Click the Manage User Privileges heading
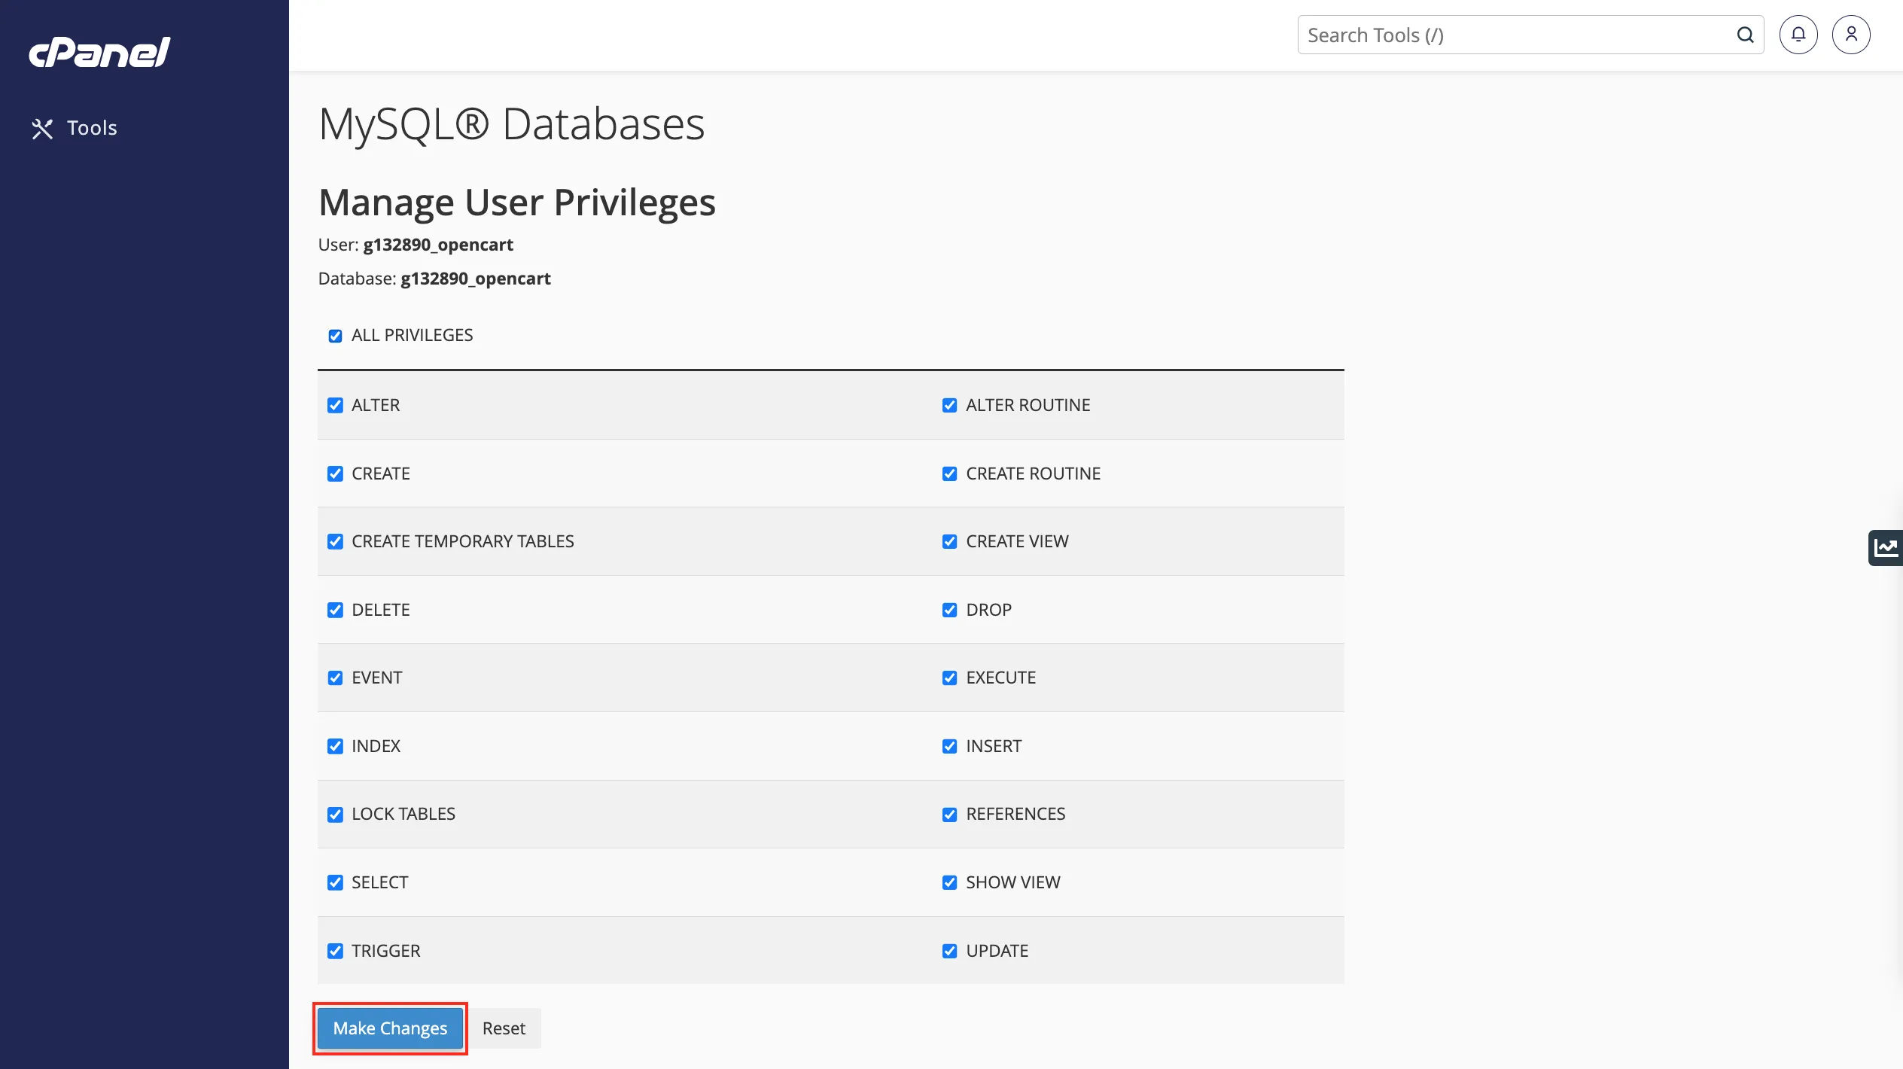The height and width of the screenshot is (1069, 1903). tap(517, 203)
